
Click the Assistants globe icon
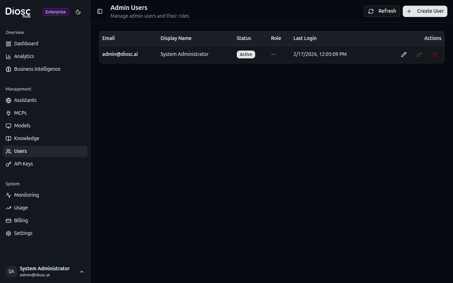tap(8, 100)
